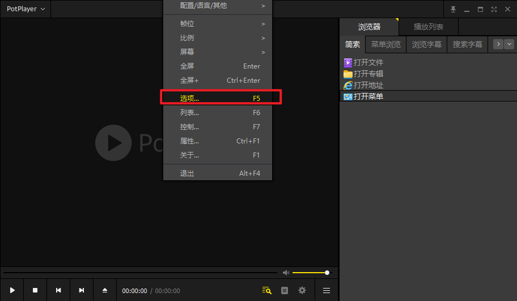Close the PotPlayer window
The width and height of the screenshot is (517, 301).
(x=508, y=9)
